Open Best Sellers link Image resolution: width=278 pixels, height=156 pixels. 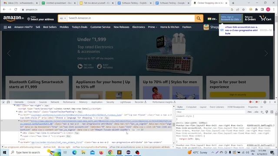[50, 27]
